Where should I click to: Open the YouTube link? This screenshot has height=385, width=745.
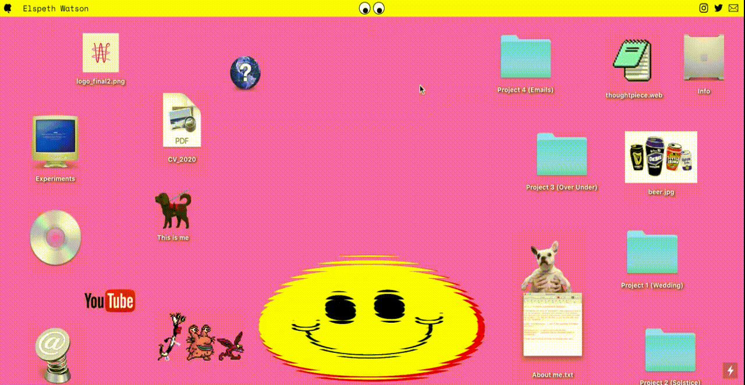click(x=110, y=300)
